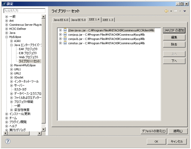
Task: Select データベース・エクスプローラー tree item
Action: [x=28, y=94]
